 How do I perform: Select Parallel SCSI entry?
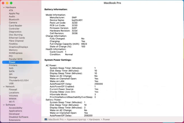[x=16, y=59]
